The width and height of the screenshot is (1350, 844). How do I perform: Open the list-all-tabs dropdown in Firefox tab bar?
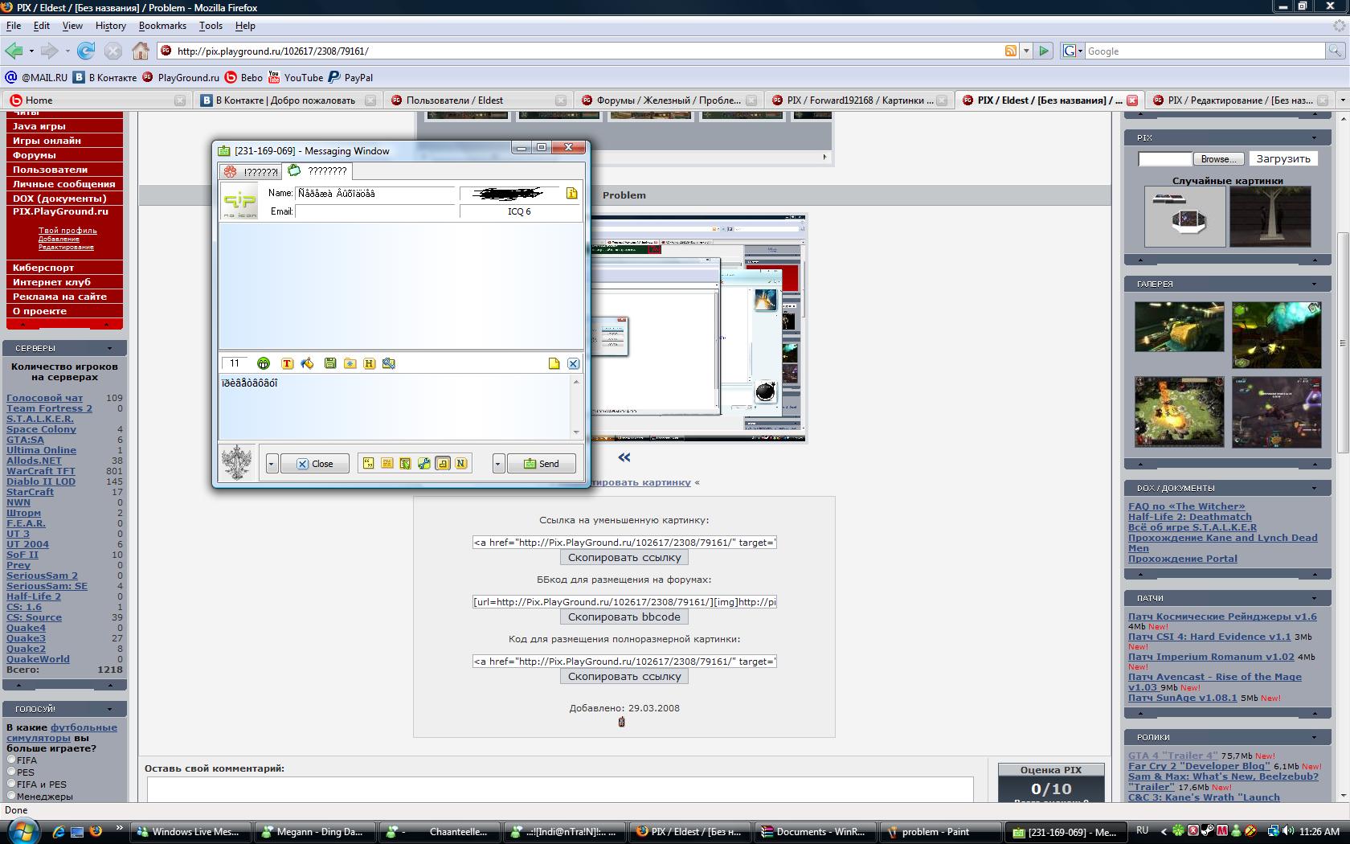[x=1342, y=100]
